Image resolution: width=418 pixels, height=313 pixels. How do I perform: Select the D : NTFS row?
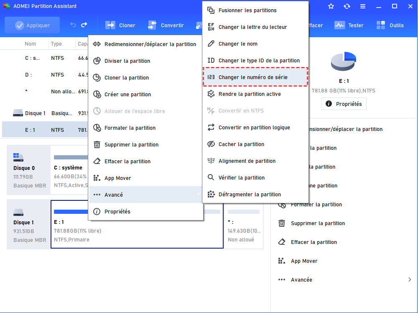click(x=45, y=75)
